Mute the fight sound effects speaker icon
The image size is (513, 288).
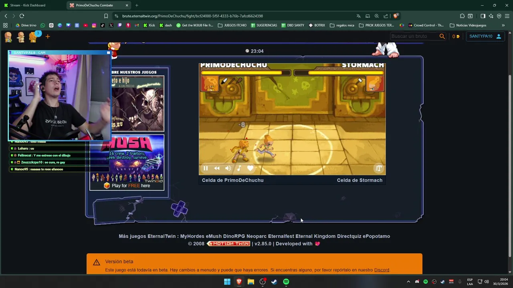tap(228, 168)
